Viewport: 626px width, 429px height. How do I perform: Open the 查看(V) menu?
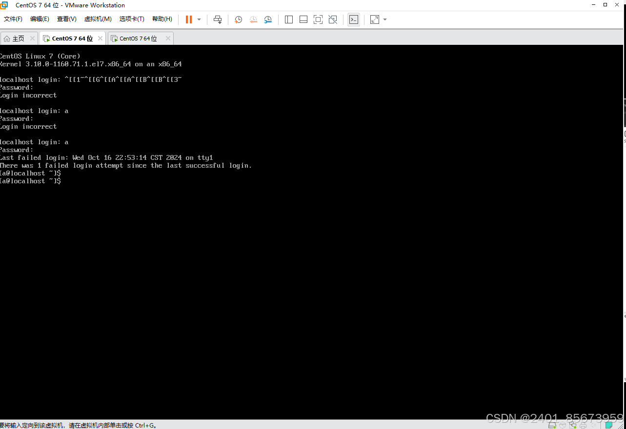coord(67,19)
